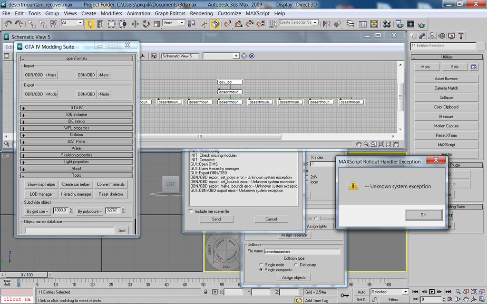Viewport: 487px width, 304px height.
Task: Expand the Collision rollout in Modding Suite
Action: [77, 134]
